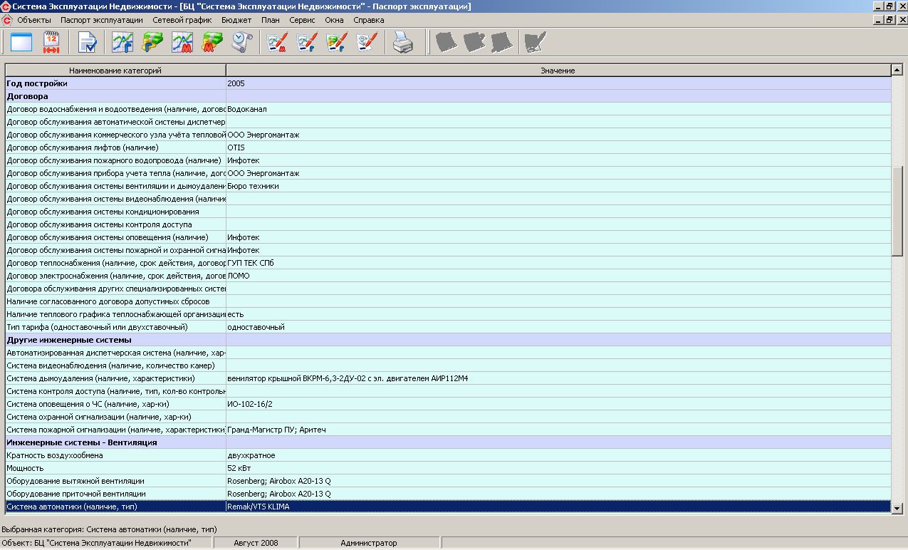Open the Паспорт эксплуатации menu
This screenshot has height=550, width=908.
coord(102,20)
